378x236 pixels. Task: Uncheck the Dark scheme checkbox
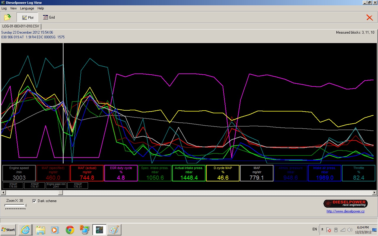tap(35, 201)
